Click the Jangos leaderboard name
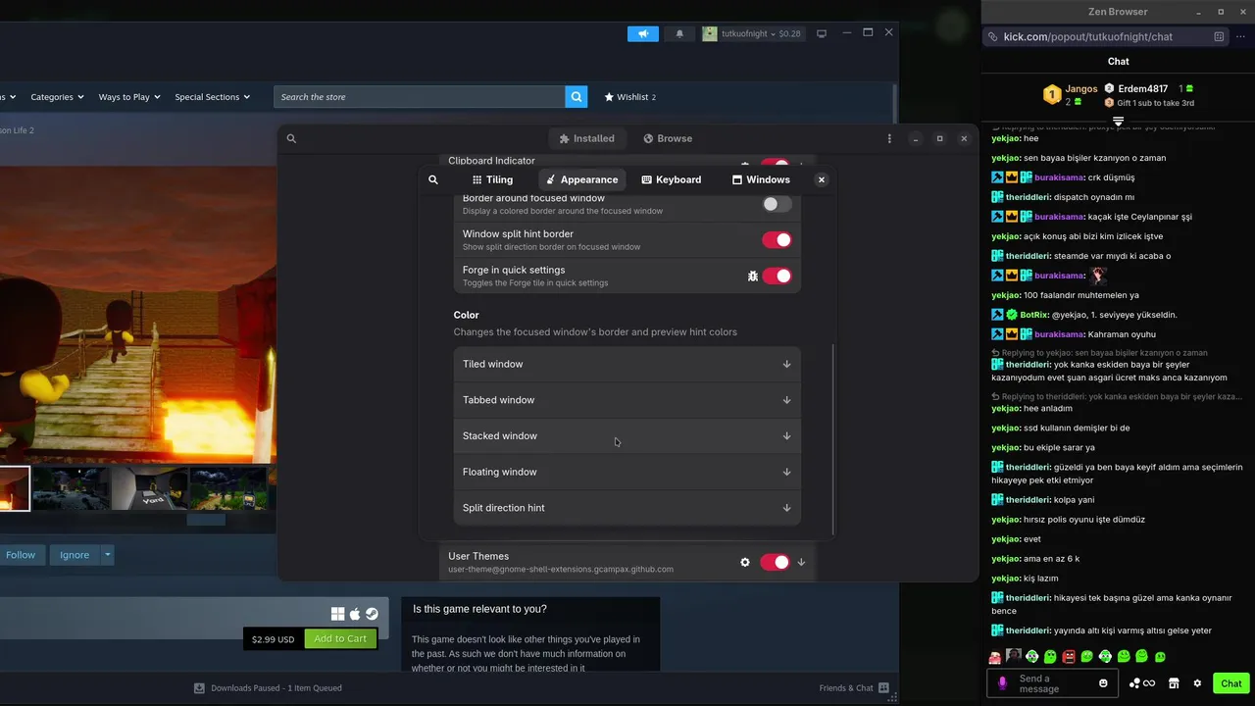Image resolution: width=1255 pixels, height=706 pixels. click(1081, 88)
